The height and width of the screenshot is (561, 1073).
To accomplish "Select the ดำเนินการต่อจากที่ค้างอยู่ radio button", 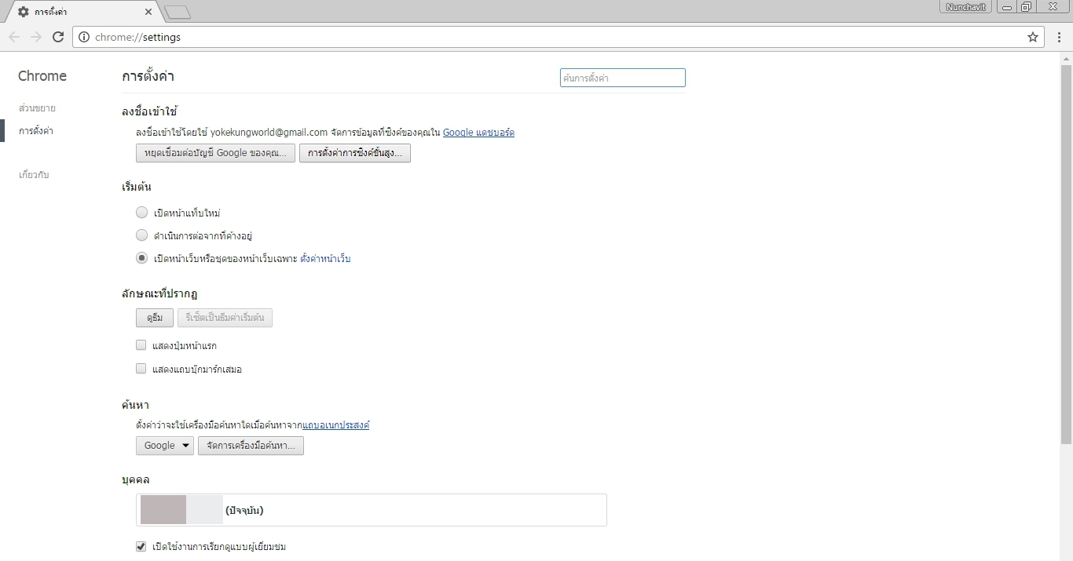I will pos(141,235).
